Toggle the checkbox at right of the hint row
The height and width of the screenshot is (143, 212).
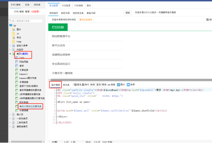(207, 19)
